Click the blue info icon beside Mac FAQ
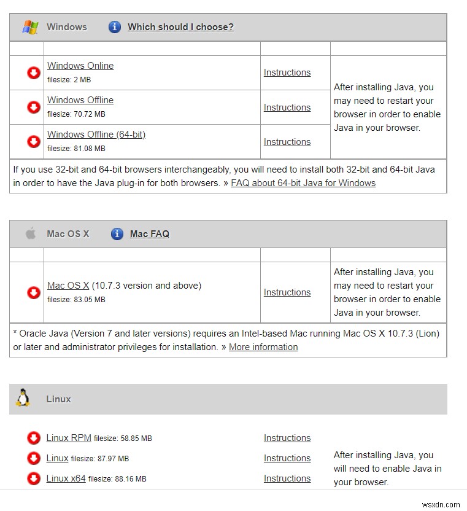This screenshot has height=511, width=467. 117,233
